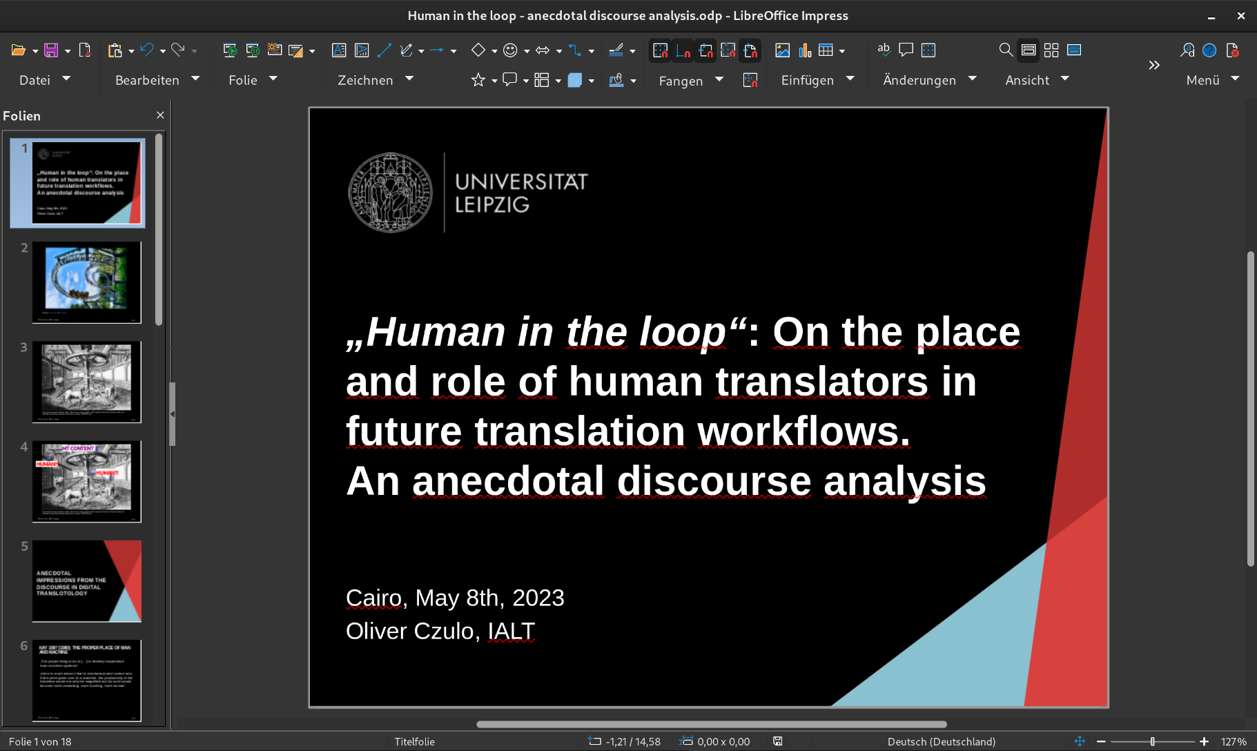Run the spelling check (ab) icon
The height and width of the screenshot is (751, 1257).
884,50
